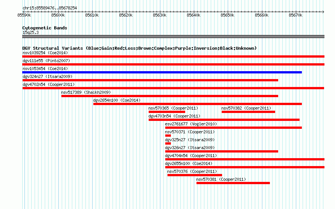Open dgv4702n54 (Cooper2011) label
Screen dimensions: 335x209
pos(49,84)
